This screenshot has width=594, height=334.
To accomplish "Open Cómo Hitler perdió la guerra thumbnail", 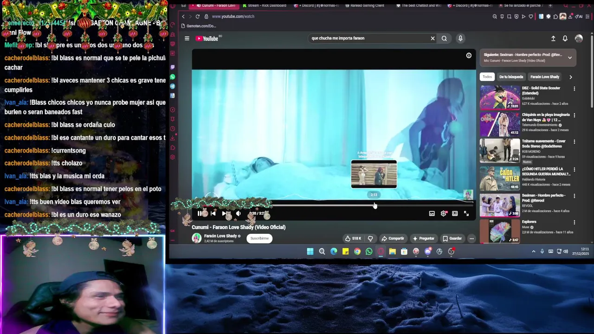I will [500, 178].
